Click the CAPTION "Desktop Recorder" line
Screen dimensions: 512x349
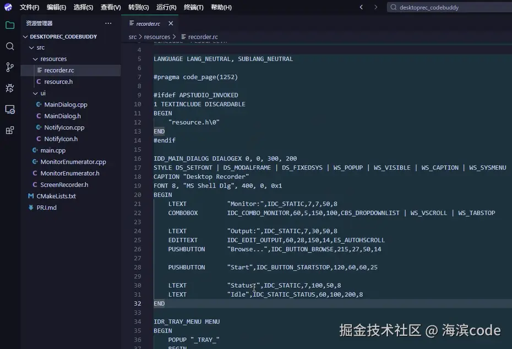(x=201, y=177)
